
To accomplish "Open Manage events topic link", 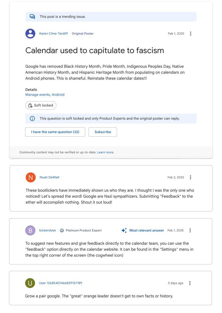I will tap(38, 95).
